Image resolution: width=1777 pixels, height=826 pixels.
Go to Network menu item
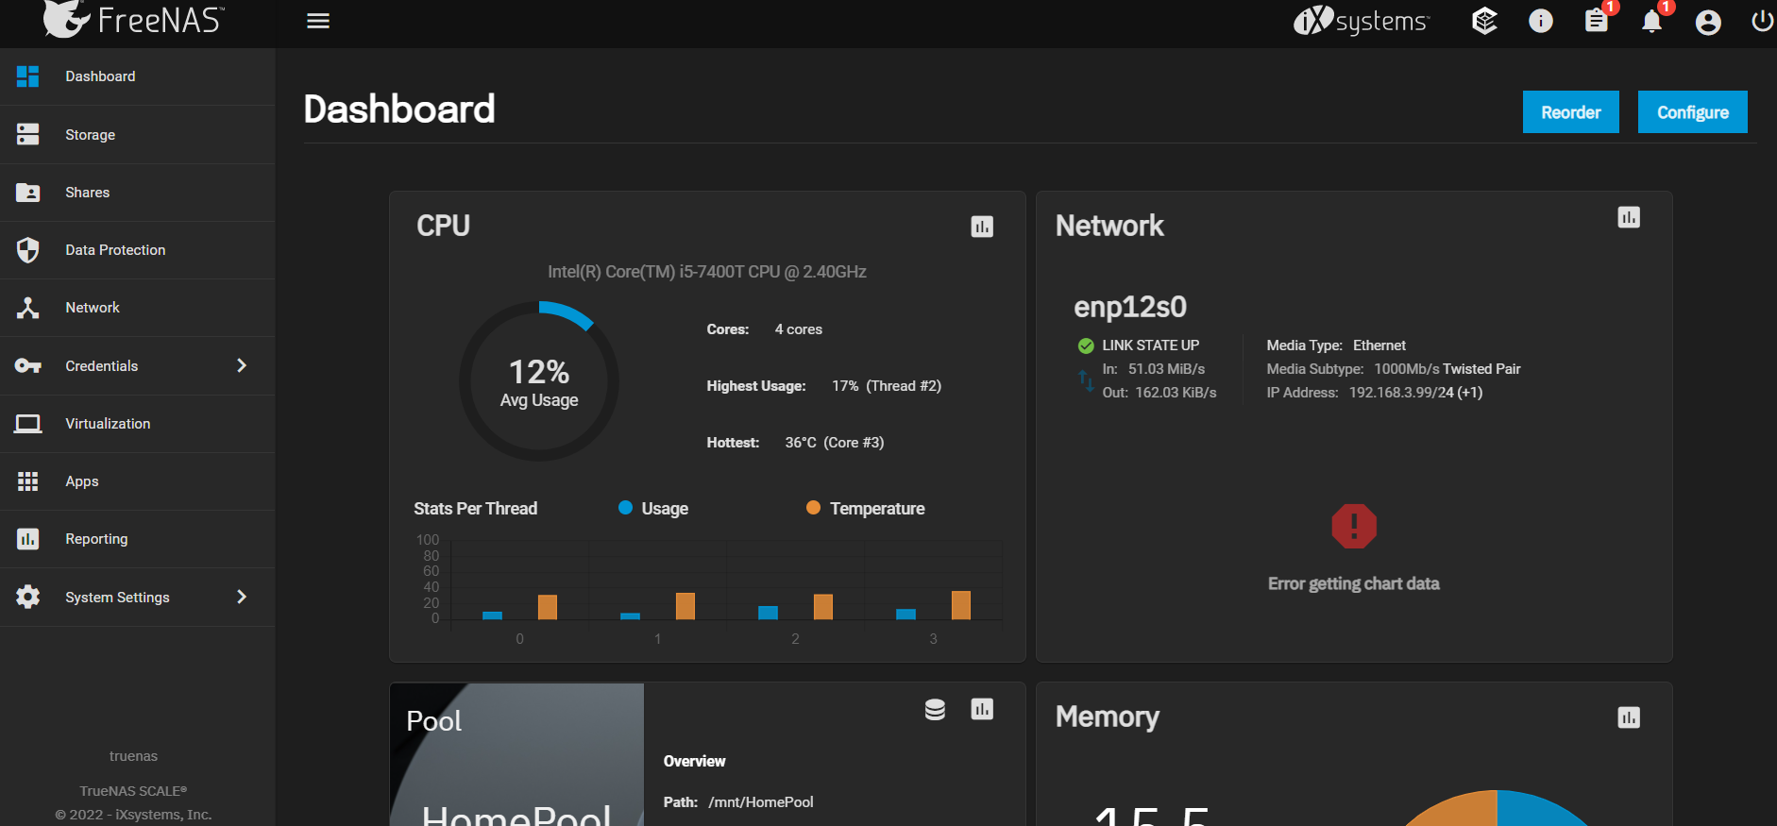(138, 308)
